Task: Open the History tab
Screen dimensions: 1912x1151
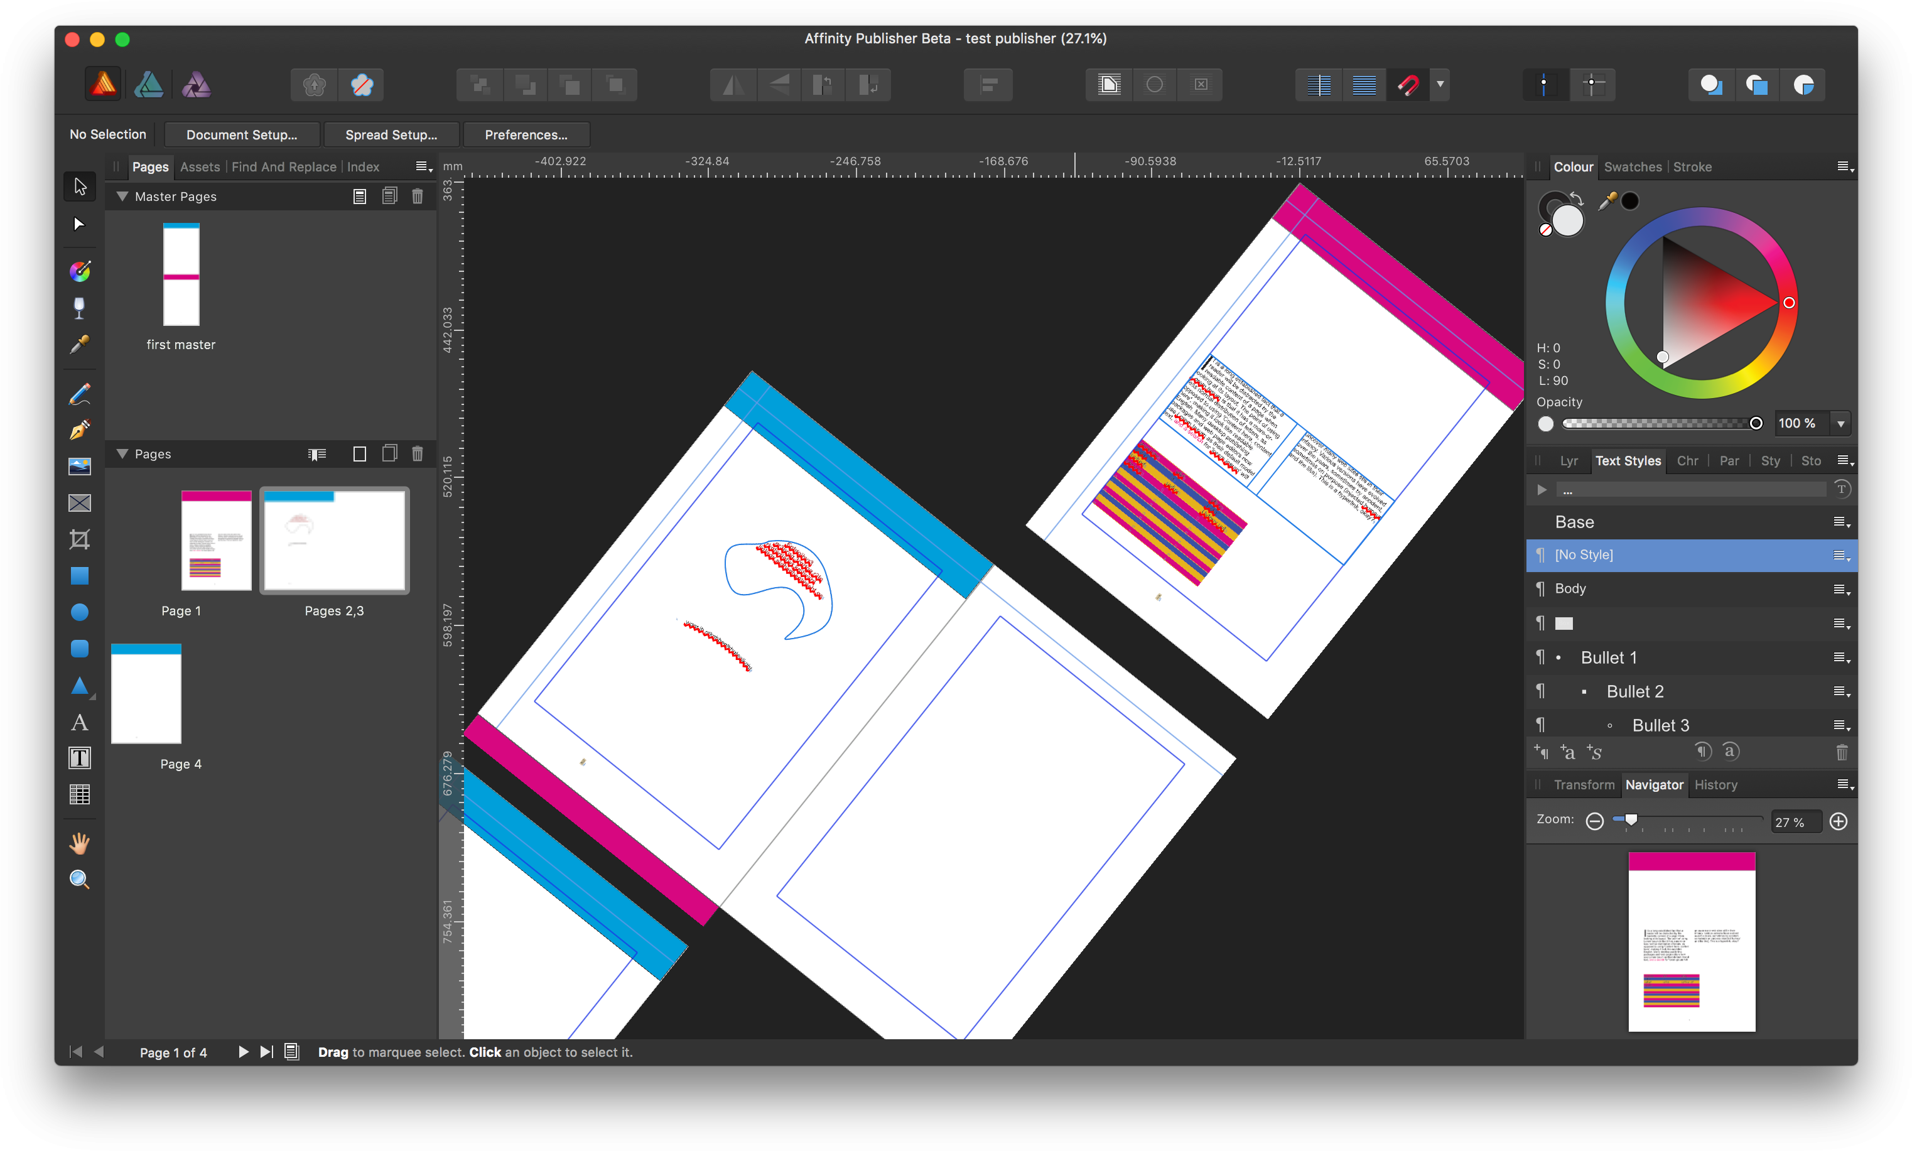Action: click(x=1715, y=785)
